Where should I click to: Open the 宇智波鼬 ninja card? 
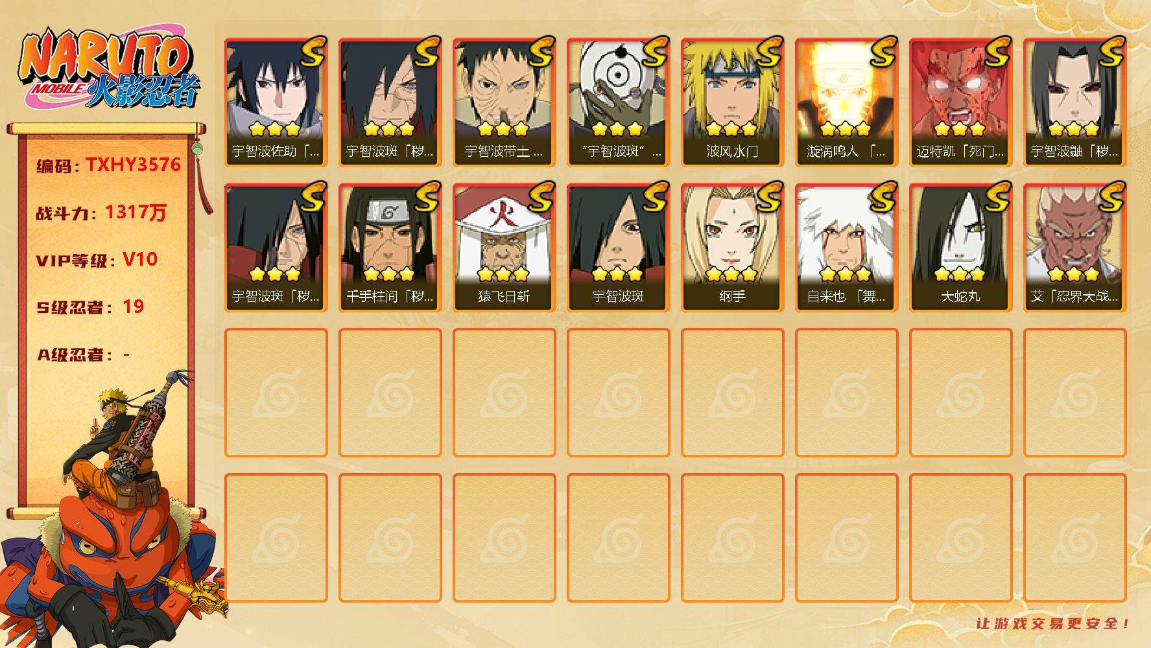(x=1074, y=102)
